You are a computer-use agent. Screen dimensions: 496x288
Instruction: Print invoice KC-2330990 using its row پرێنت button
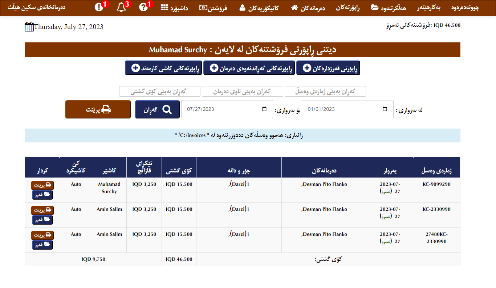[x=42, y=210]
